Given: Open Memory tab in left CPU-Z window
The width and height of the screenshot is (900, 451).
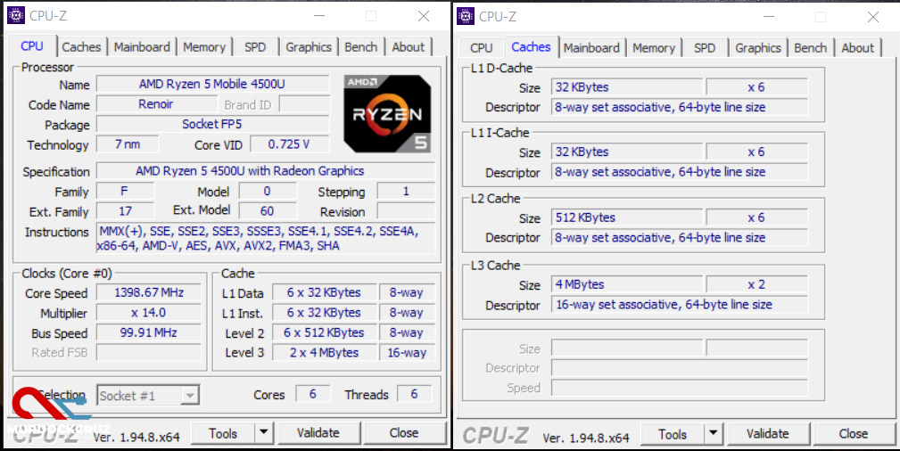Looking at the screenshot, I should (x=204, y=47).
